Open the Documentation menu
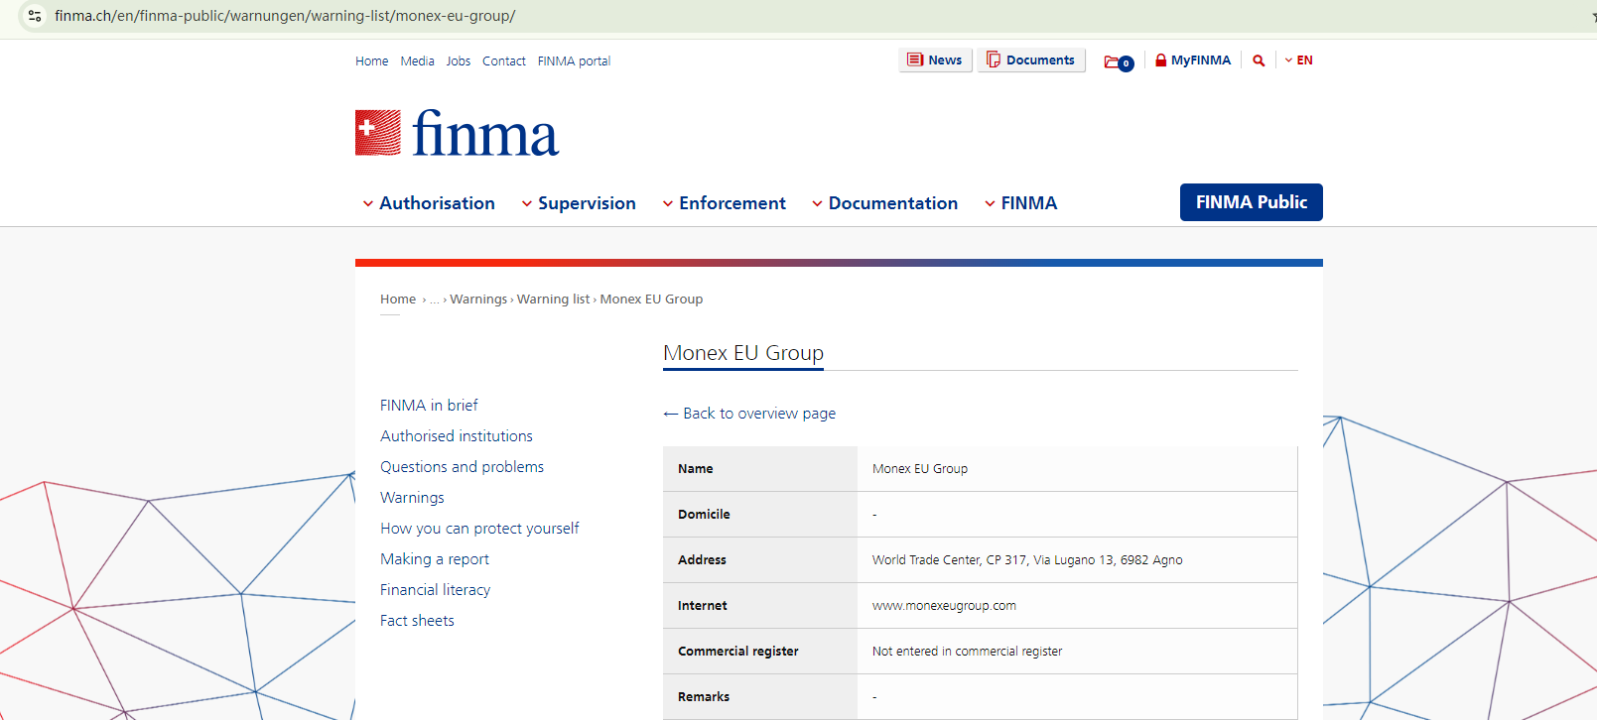 pyautogui.click(x=884, y=203)
